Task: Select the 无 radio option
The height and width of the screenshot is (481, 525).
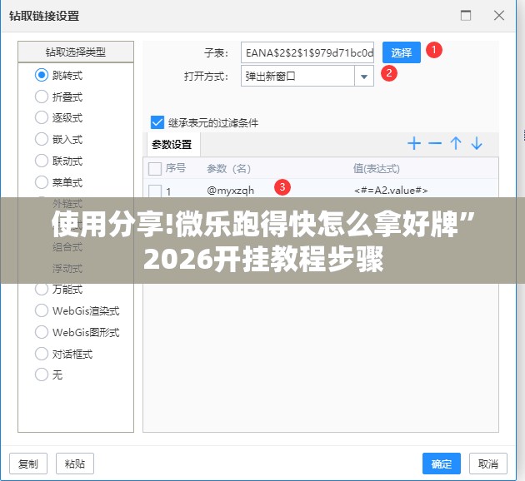Action: tap(42, 374)
